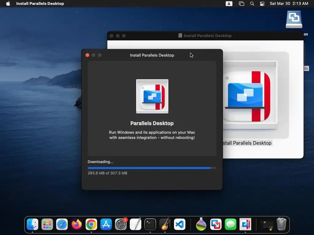Launch Google Chrome from the Dock
Viewport: 314px width, 235px height.
[x=91, y=224]
